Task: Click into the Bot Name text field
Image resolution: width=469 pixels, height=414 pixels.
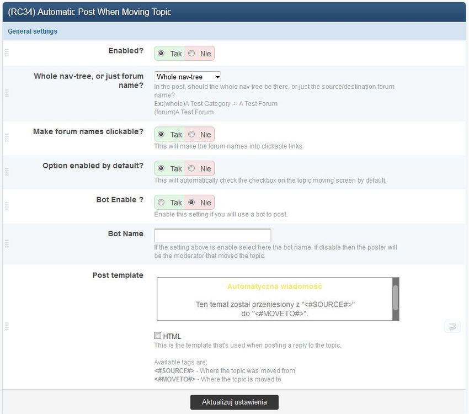Action: coord(212,236)
